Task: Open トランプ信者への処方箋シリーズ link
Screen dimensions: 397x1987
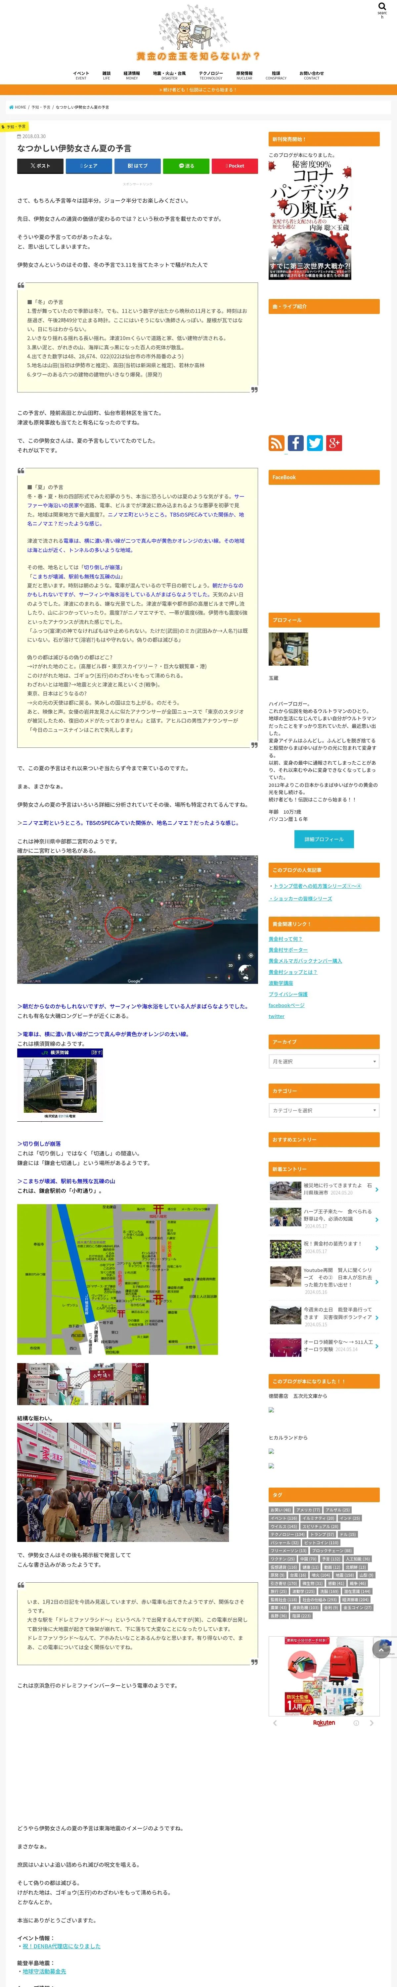Action: (x=317, y=886)
